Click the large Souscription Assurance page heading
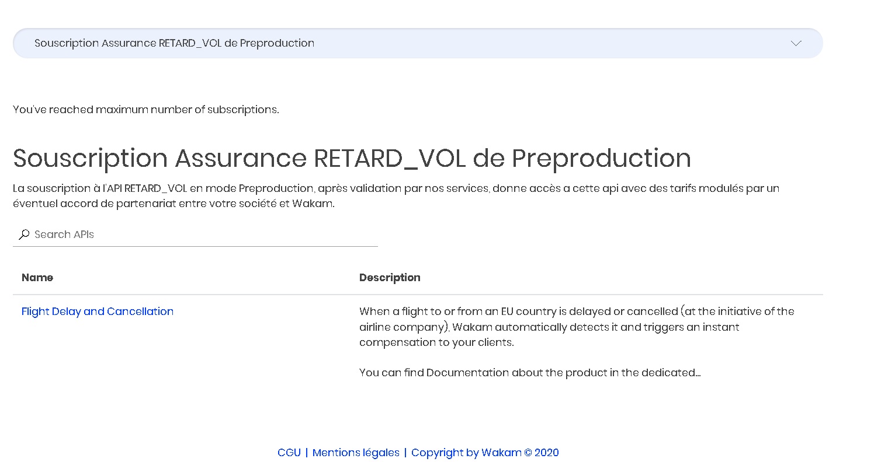 pyautogui.click(x=352, y=158)
